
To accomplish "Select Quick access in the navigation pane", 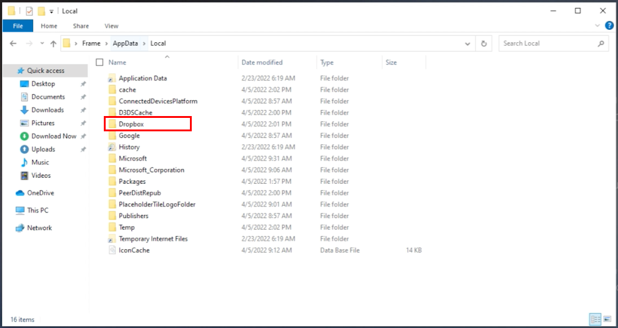I will (x=45, y=71).
